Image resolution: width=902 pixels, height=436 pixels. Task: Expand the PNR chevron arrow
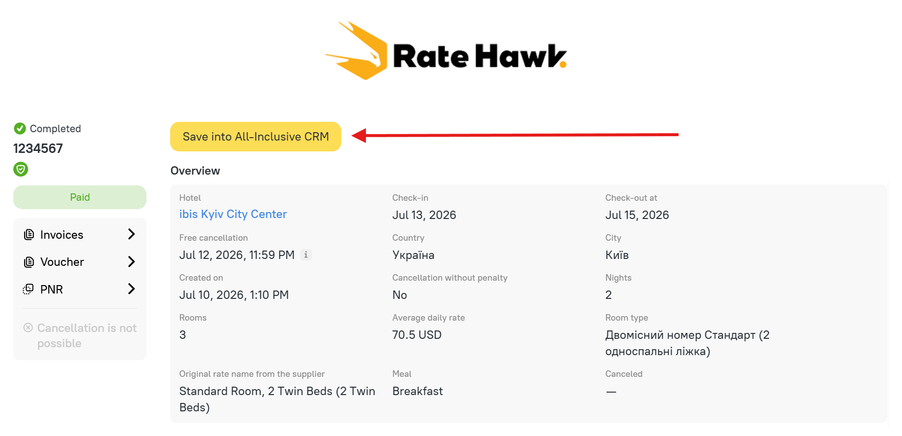131,289
